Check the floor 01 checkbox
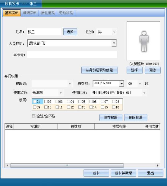This screenshot has width=167, height=186. [34, 101]
